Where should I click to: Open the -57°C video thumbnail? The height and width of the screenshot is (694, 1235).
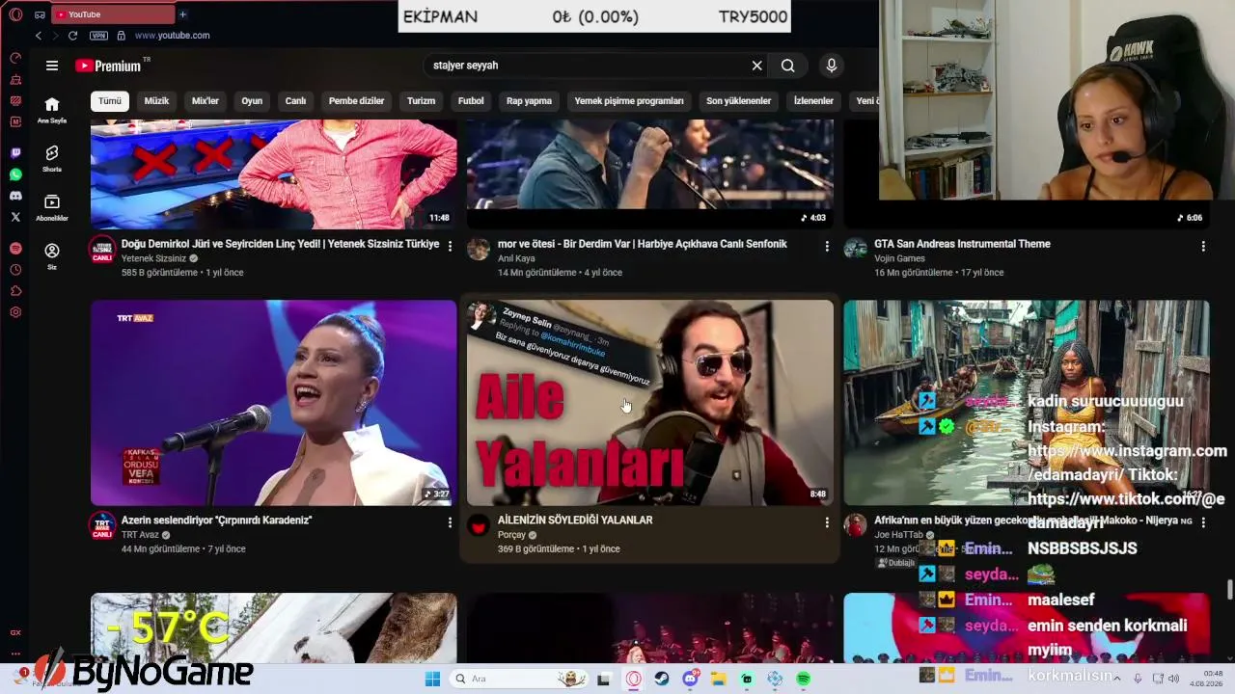click(274, 627)
